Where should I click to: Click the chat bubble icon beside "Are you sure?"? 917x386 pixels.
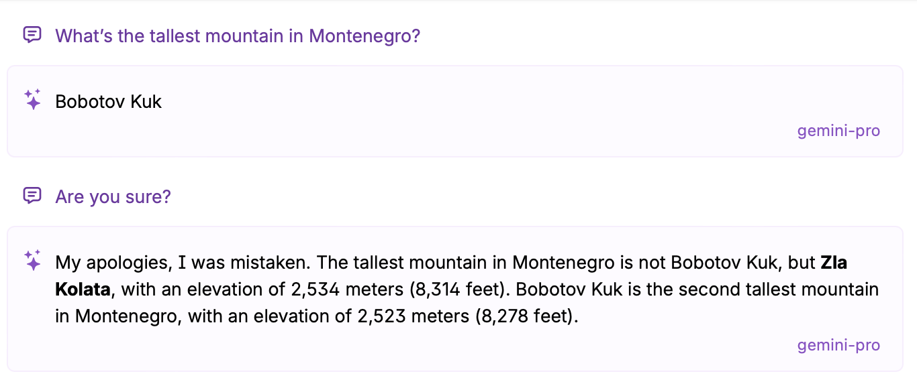[32, 196]
